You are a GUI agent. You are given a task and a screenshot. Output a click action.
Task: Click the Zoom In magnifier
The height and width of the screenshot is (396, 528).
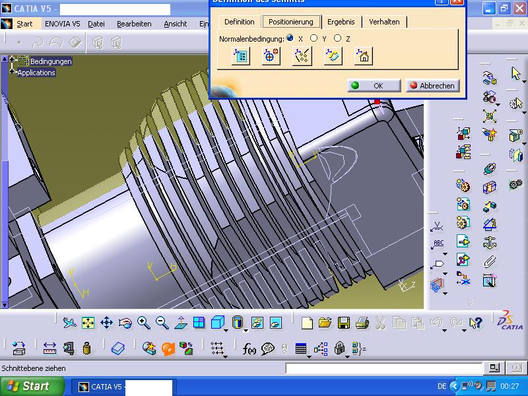(x=144, y=323)
